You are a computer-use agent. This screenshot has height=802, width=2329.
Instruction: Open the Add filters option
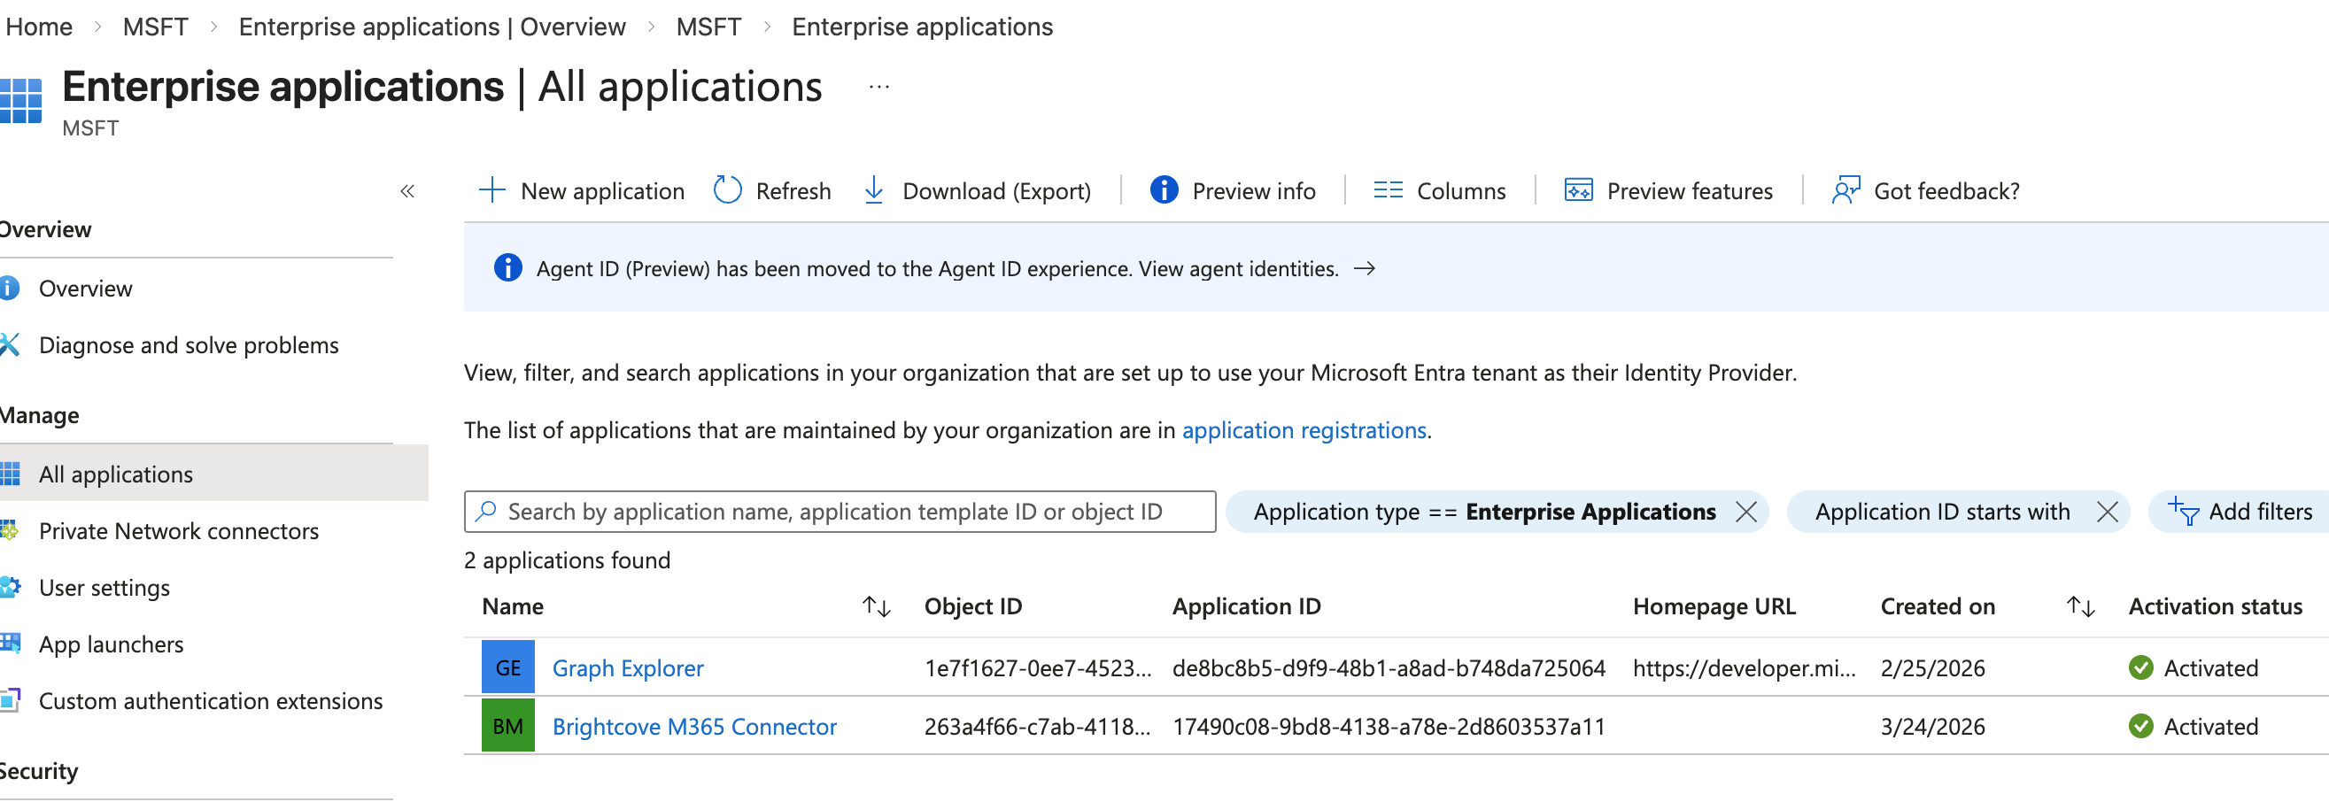pos(2240,513)
